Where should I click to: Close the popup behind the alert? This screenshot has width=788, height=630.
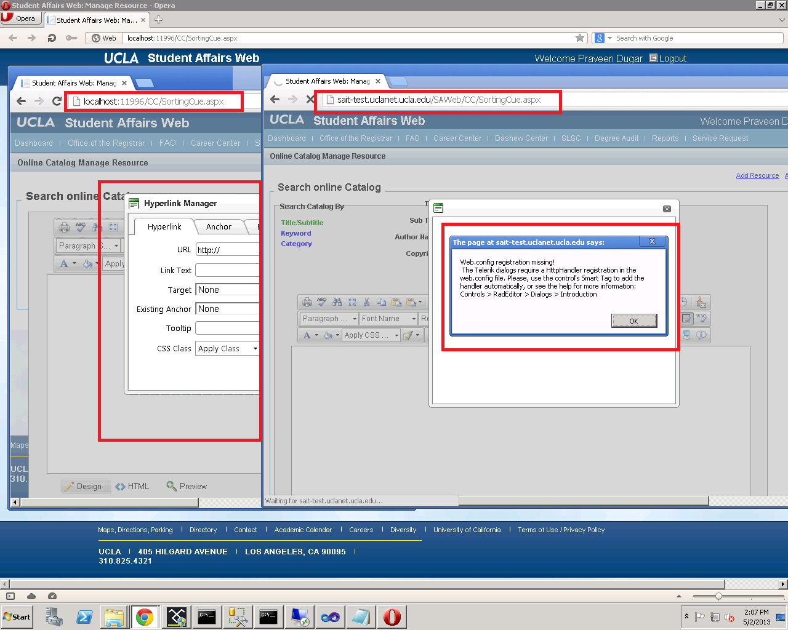click(667, 209)
